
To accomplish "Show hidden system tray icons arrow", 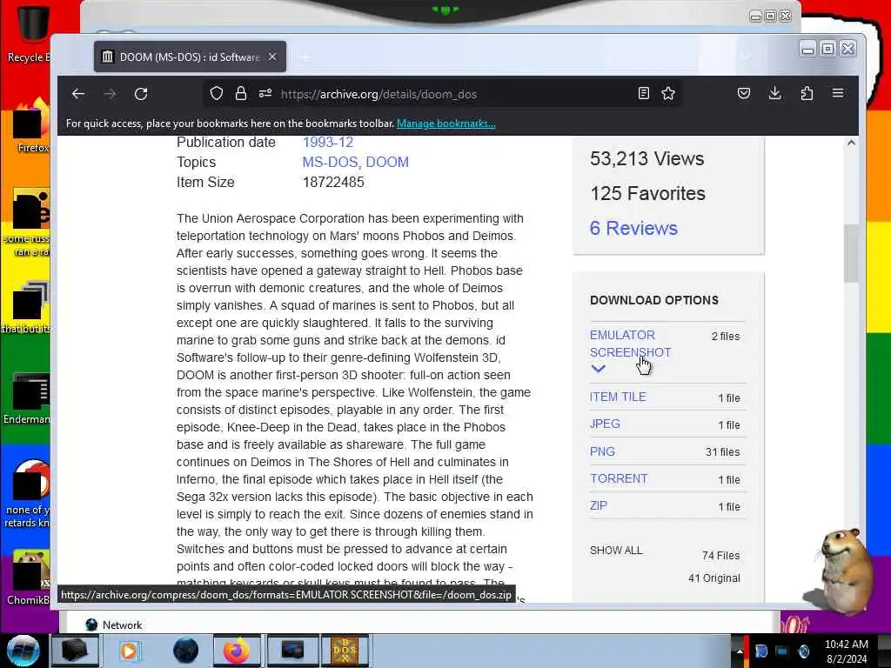I will point(739,651).
